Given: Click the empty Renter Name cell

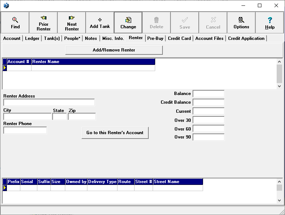Looking at the screenshot, I should tap(93, 68).
